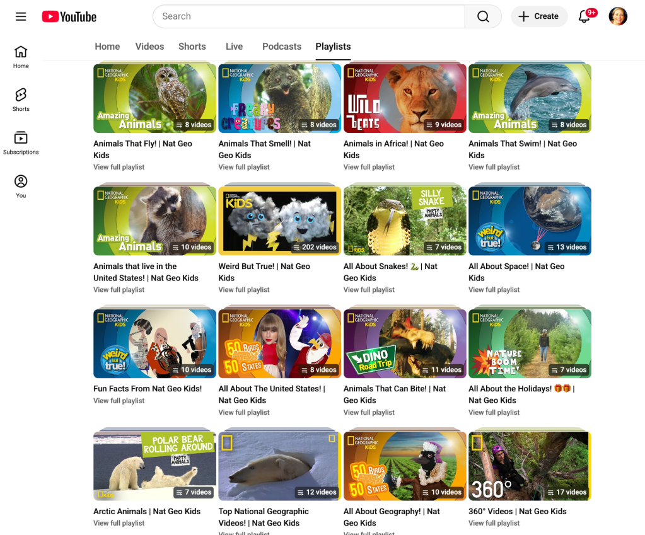Click the YouTube logo
This screenshot has height=535, width=645.
(x=69, y=16)
